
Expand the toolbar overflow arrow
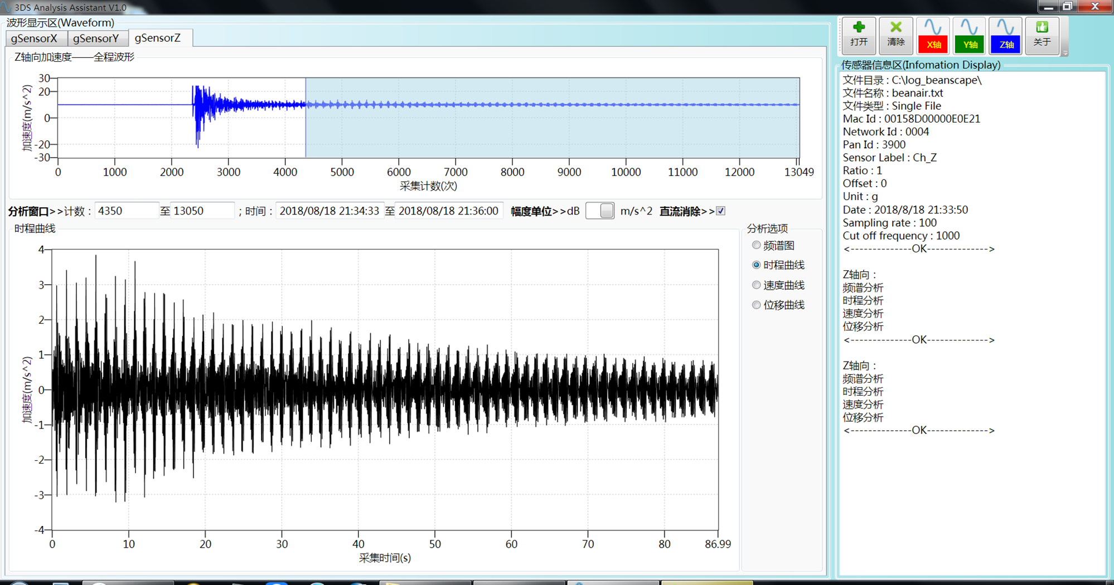tap(1065, 53)
